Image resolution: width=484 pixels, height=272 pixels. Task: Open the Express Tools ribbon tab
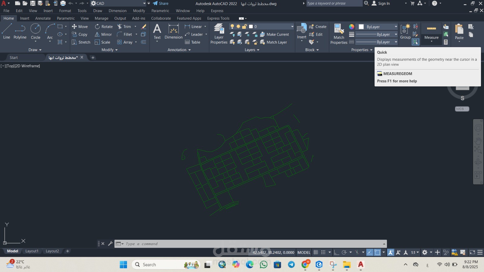tap(218, 18)
